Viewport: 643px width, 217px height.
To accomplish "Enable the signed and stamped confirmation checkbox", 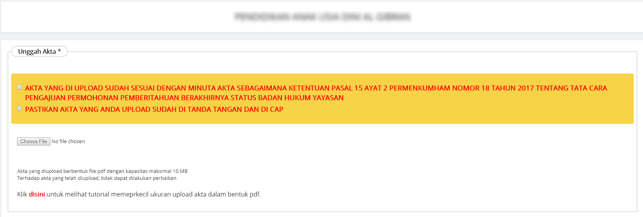I will [x=19, y=109].
